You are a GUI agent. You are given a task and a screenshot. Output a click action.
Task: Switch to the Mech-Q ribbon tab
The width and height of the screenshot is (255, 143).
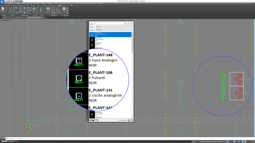pyautogui.click(x=65, y=6)
